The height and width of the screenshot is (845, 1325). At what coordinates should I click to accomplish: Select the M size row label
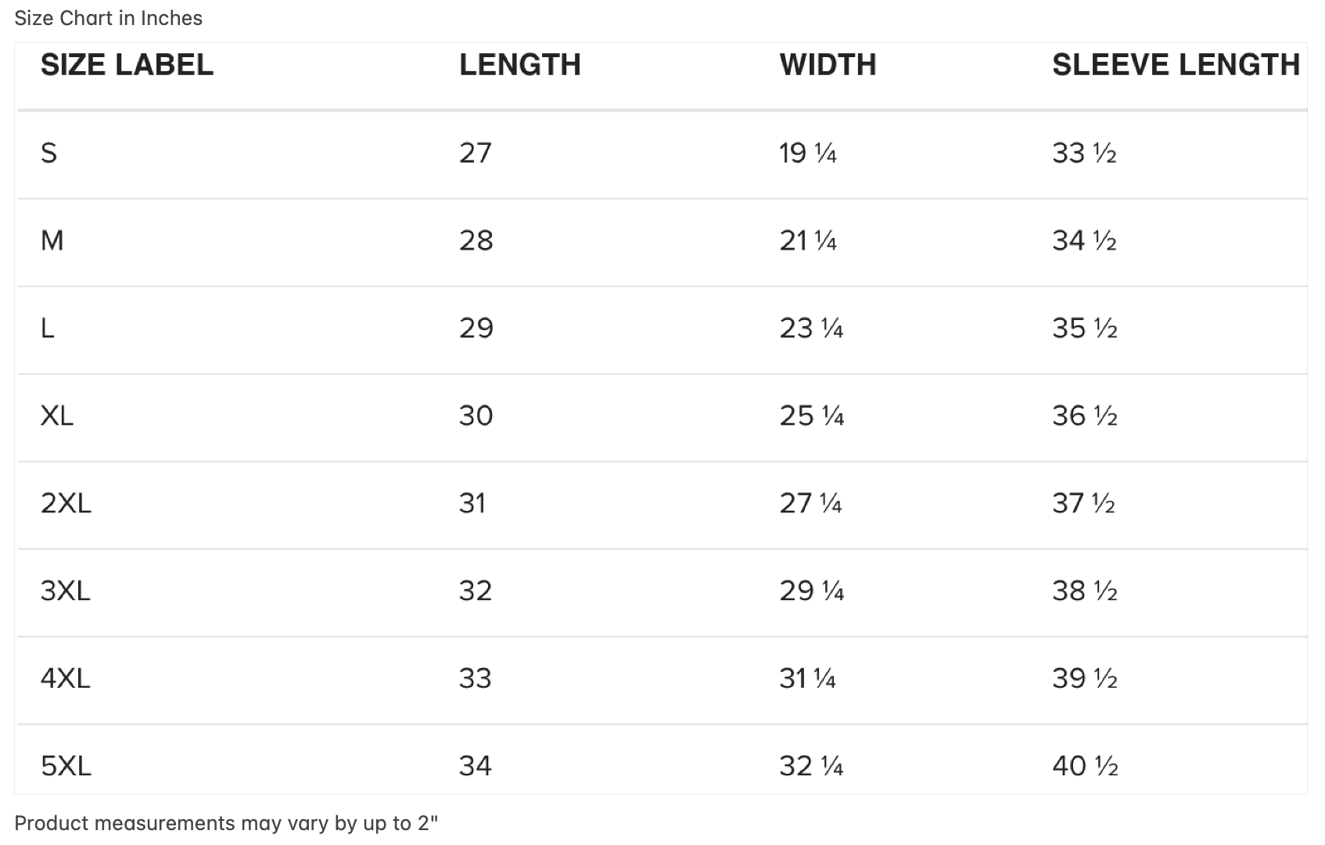pos(52,240)
